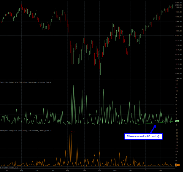Click the 1340.00 price axis label
183x172 pixels.
pyautogui.click(x=179, y=12)
